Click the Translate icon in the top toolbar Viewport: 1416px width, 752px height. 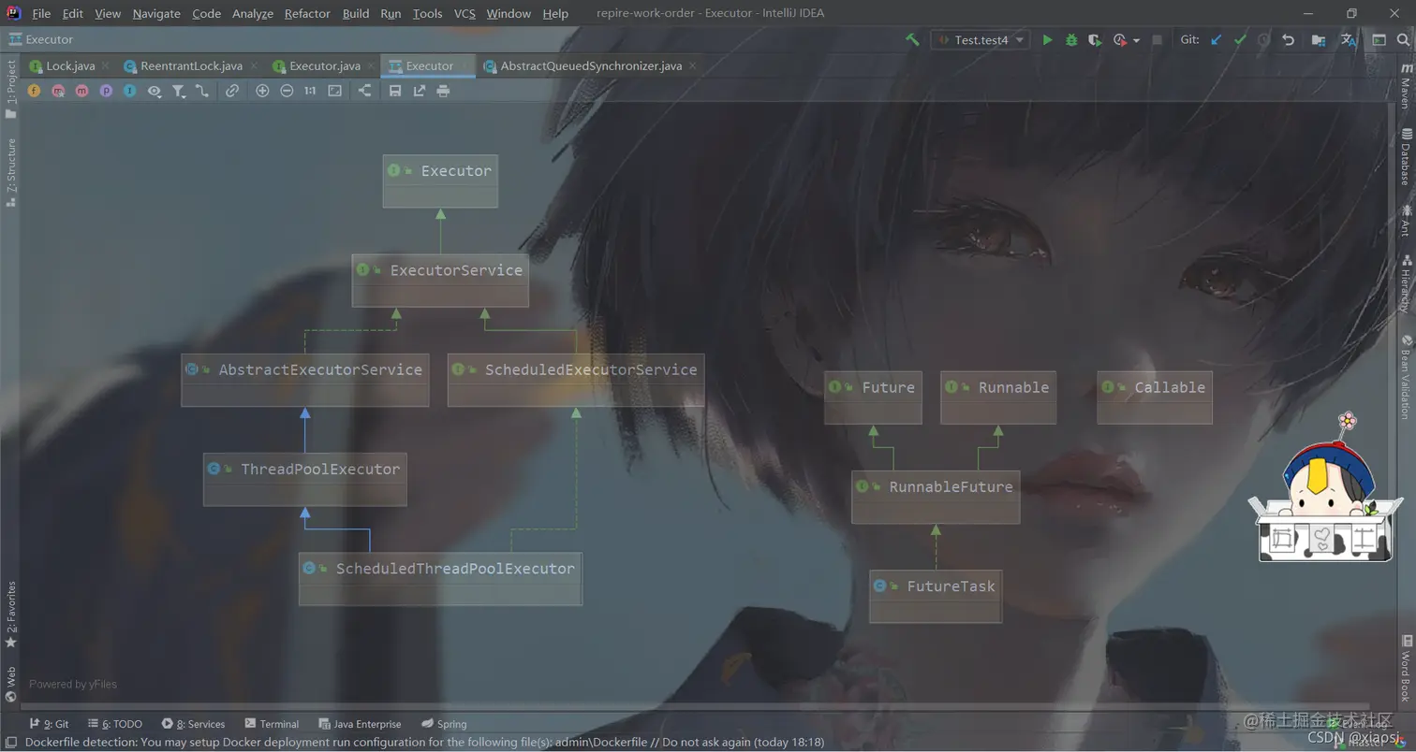coord(1348,40)
